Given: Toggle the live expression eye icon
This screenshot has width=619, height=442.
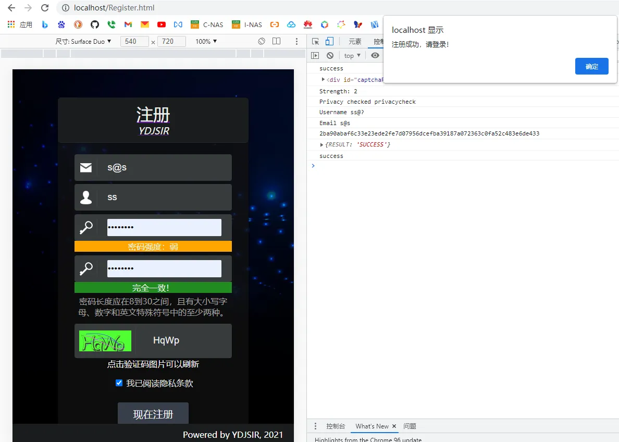Looking at the screenshot, I should tap(375, 56).
